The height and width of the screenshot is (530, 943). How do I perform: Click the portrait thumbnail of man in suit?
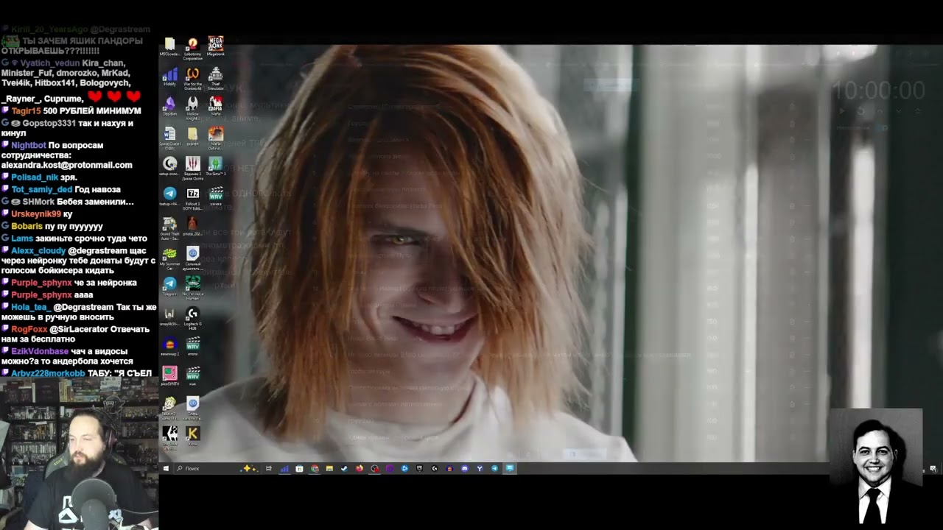tap(875, 468)
